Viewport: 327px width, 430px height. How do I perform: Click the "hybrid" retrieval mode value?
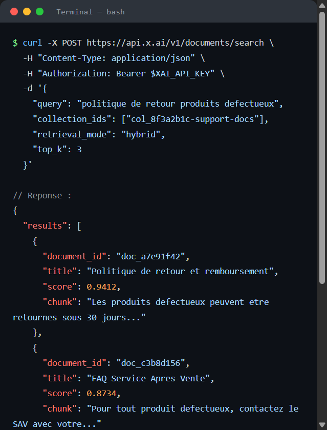(x=141, y=135)
